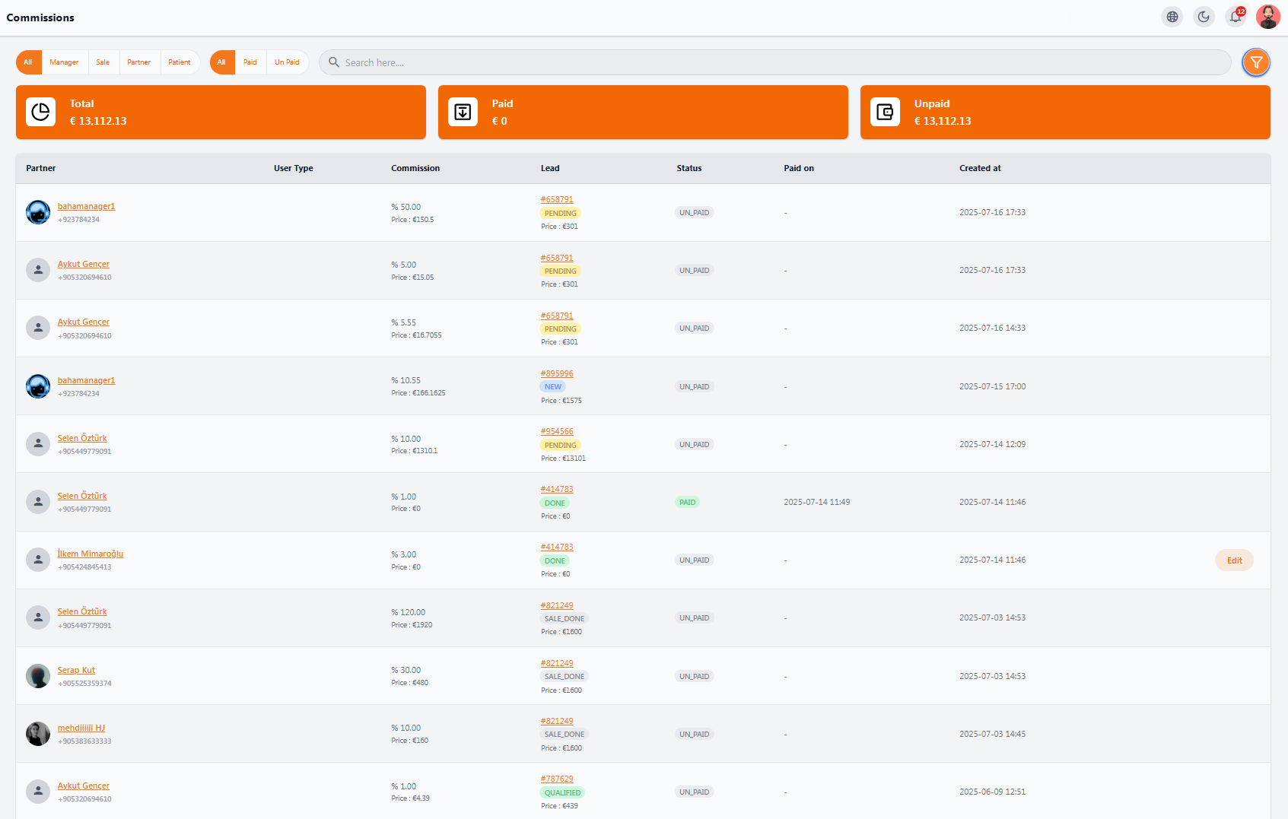Click bahamanager1 avatar in lead #658791 row

click(x=38, y=212)
